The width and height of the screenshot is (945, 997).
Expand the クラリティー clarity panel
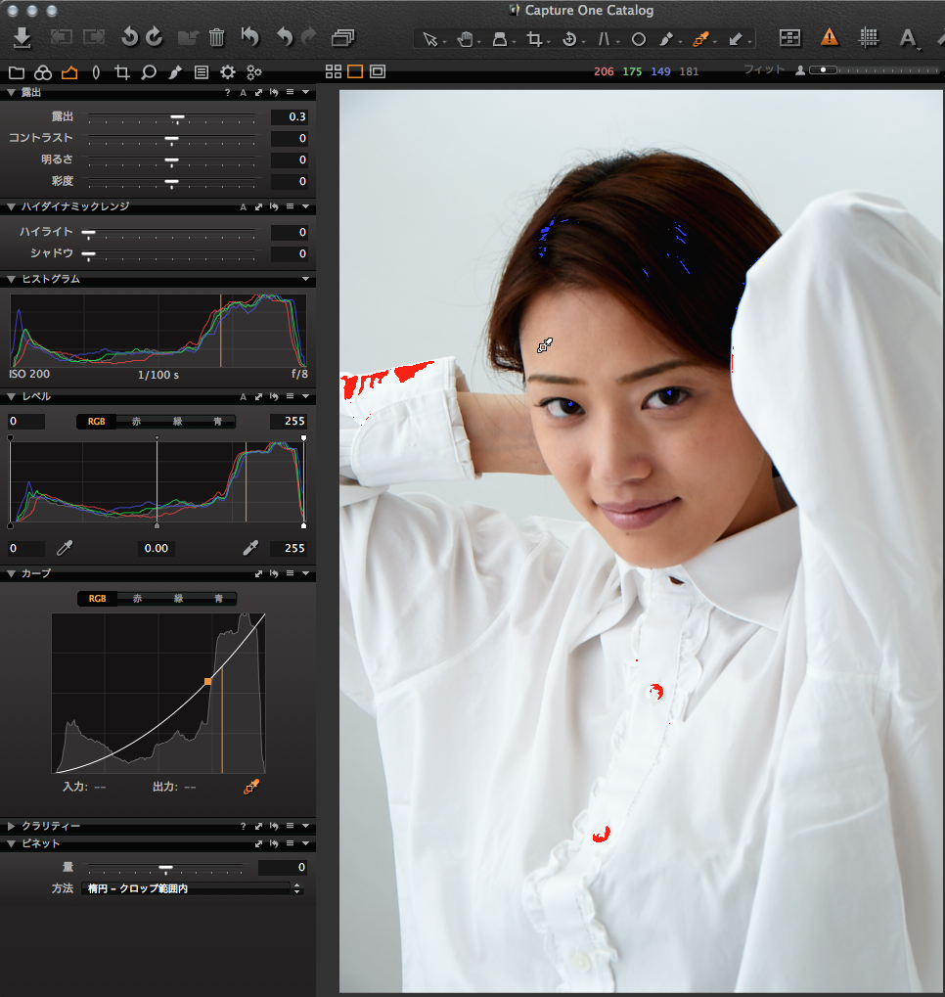coord(11,826)
